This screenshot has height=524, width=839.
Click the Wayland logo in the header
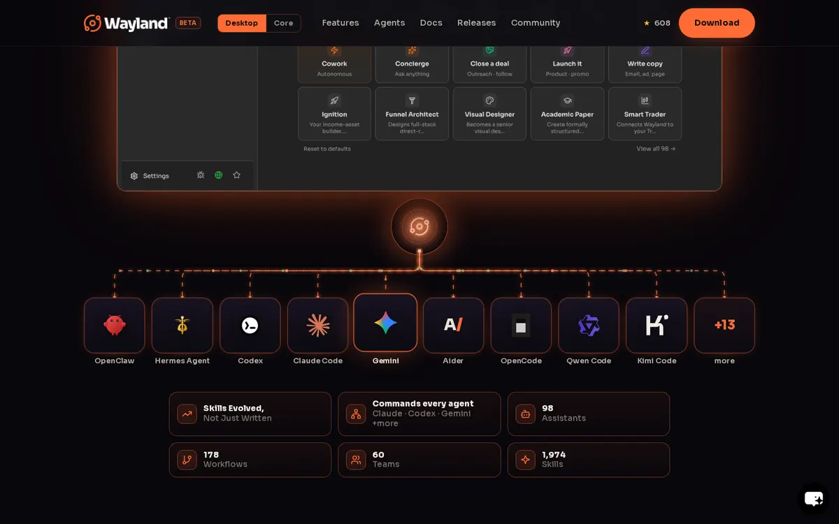(x=127, y=23)
